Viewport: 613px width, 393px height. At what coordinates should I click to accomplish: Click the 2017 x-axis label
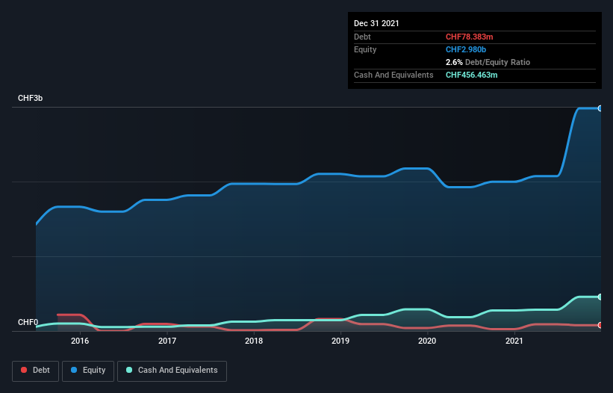coord(167,341)
